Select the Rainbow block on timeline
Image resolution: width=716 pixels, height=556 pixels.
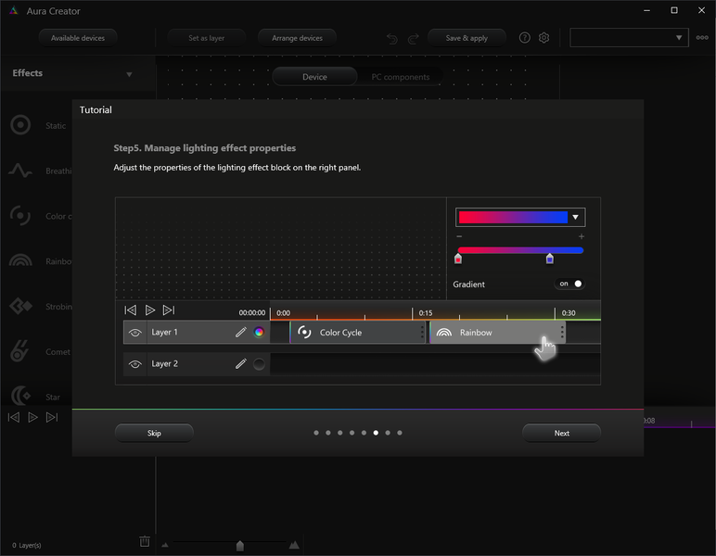tap(498, 333)
